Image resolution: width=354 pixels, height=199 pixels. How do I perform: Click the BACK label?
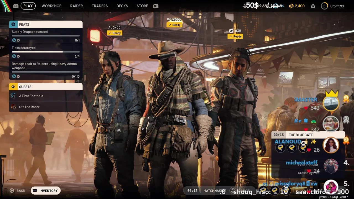tap(21, 191)
